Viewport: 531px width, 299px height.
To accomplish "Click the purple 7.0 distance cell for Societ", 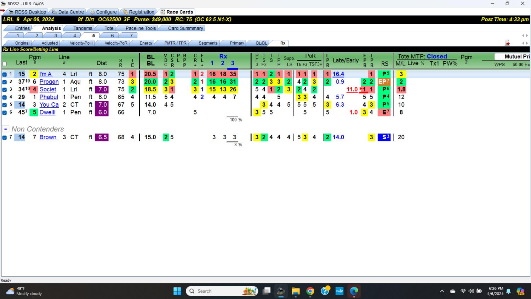I will point(102,89).
